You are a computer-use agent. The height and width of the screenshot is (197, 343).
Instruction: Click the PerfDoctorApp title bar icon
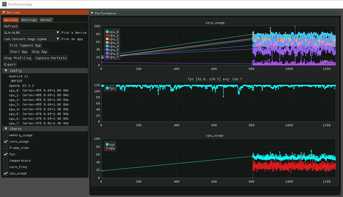(x=4, y=4)
